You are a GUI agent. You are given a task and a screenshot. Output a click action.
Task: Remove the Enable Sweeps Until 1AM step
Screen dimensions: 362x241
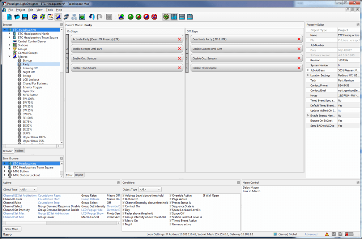[x=179, y=49]
